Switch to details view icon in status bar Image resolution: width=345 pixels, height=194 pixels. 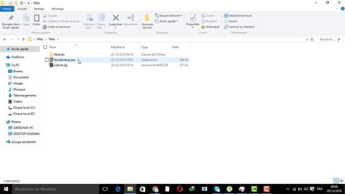[x=336, y=181]
